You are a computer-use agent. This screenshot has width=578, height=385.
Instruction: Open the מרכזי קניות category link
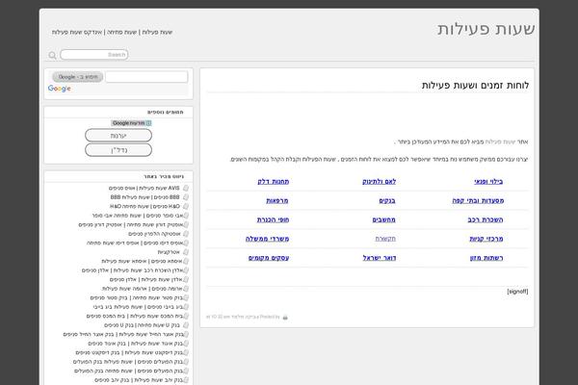tap(486, 239)
